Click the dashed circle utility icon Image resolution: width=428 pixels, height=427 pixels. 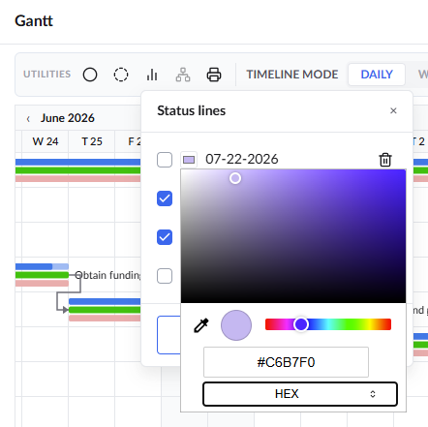pos(121,75)
